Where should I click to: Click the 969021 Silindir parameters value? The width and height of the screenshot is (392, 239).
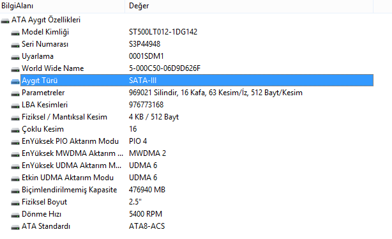pos(216,93)
